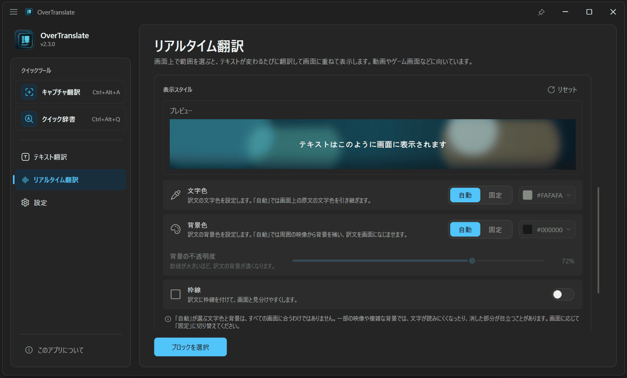
Task: Open the 設定 page
Action: tap(71, 203)
